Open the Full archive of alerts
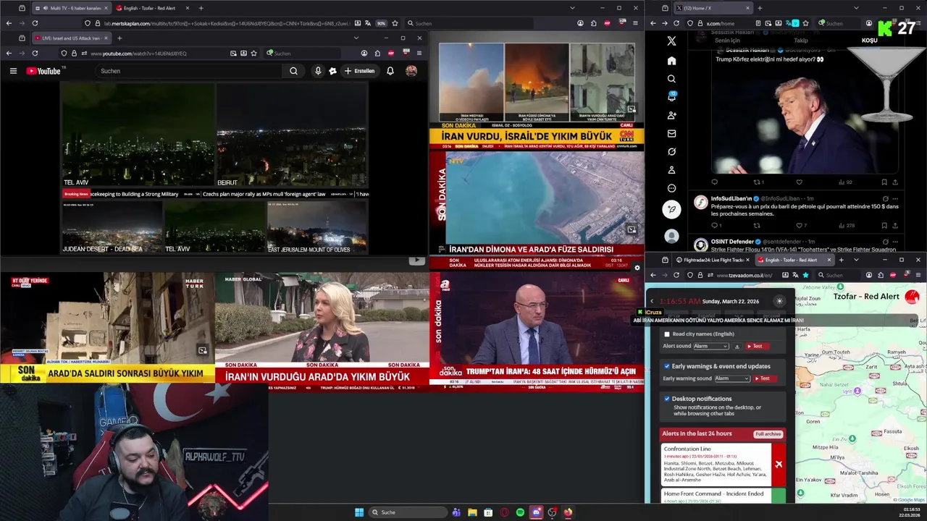This screenshot has height=521, width=927. click(768, 434)
